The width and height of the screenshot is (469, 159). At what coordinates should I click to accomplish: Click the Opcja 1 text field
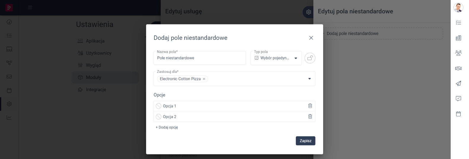coord(234,106)
